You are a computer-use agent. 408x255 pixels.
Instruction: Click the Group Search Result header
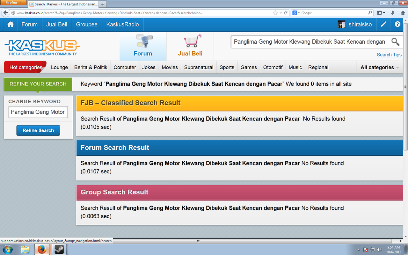point(240,192)
